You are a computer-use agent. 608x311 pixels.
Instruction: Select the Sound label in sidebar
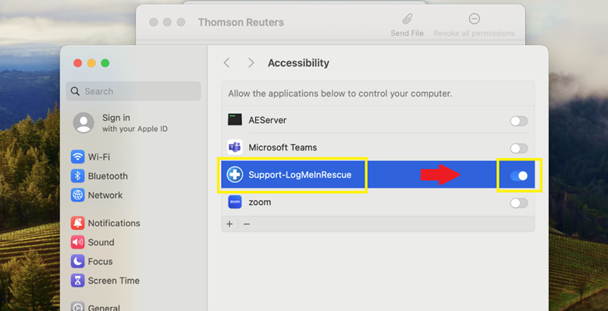coord(101,242)
